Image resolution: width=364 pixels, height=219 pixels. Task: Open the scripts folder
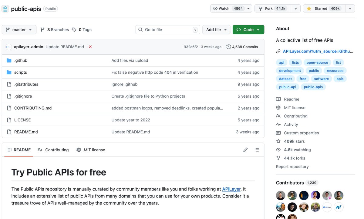tap(21, 72)
